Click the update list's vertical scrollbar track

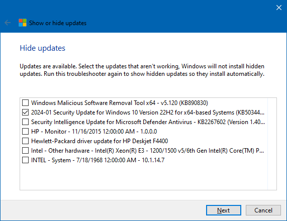pyautogui.click(x=272, y=144)
